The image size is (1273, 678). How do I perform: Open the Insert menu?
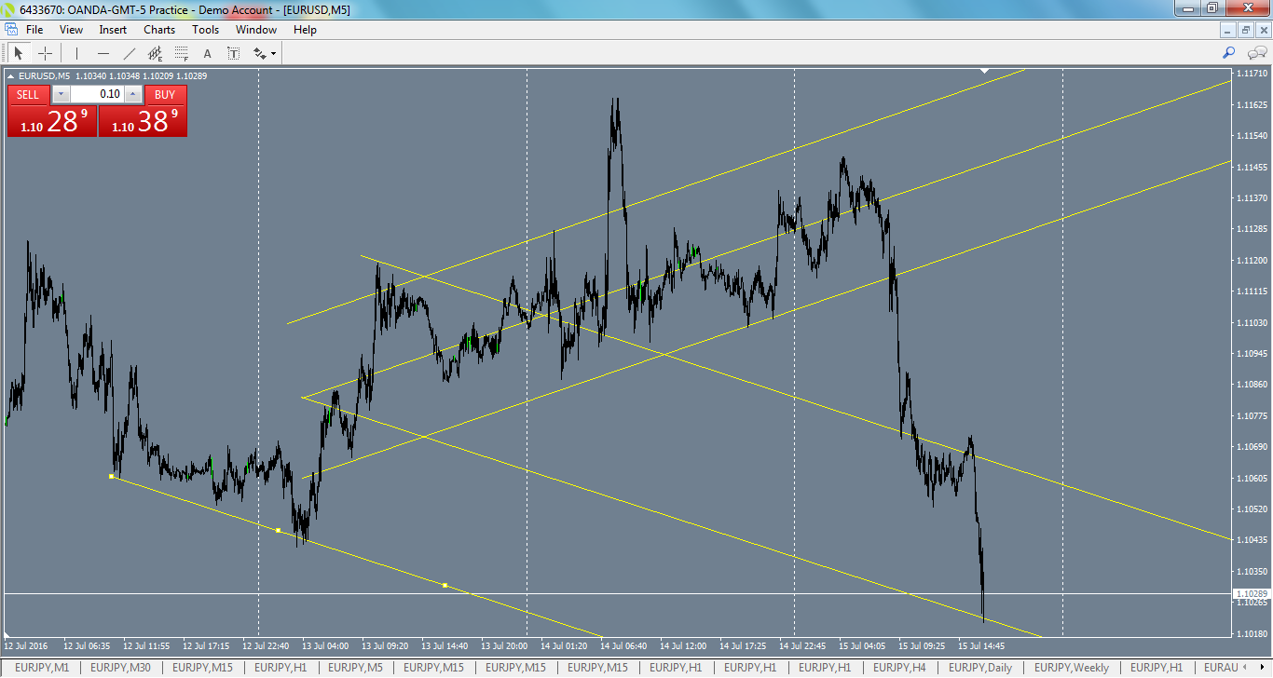(112, 29)
